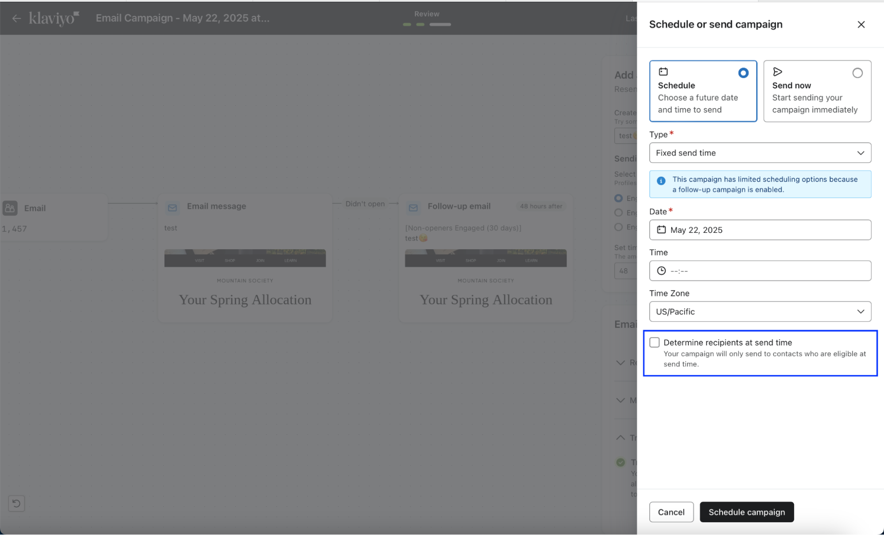
Task: Click the back arrow beside Klaviyo logo
Action: [16, 19]
